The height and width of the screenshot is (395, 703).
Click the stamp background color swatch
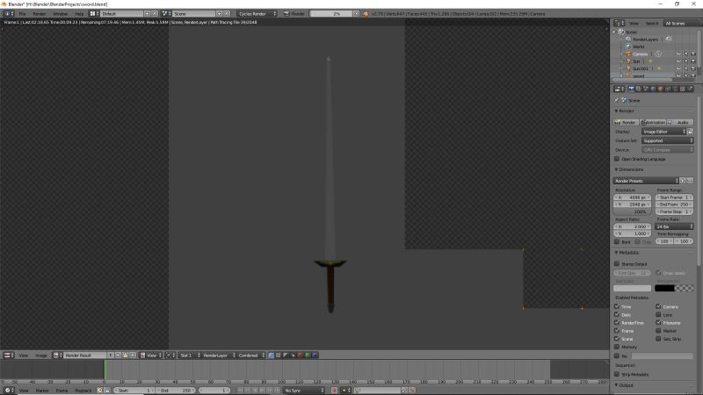pos(674,288)
